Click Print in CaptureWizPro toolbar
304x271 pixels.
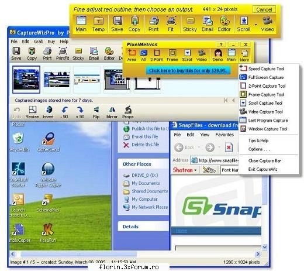(x=47, y=53)
